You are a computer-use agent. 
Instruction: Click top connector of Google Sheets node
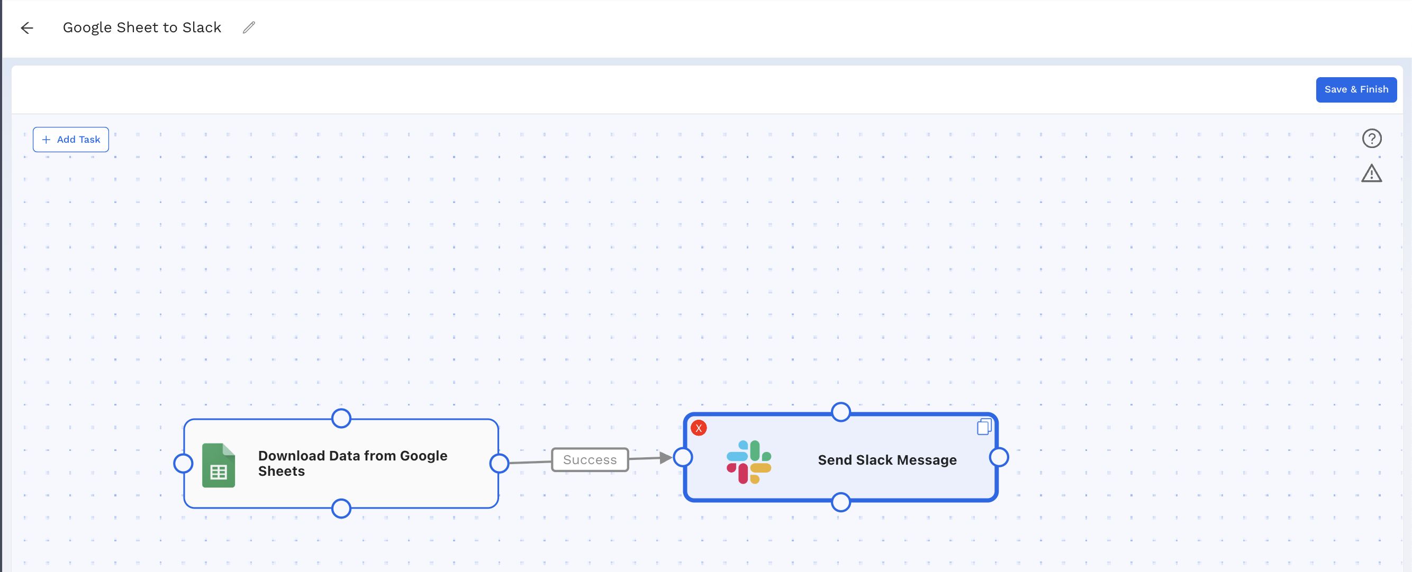tap(341, 419)
